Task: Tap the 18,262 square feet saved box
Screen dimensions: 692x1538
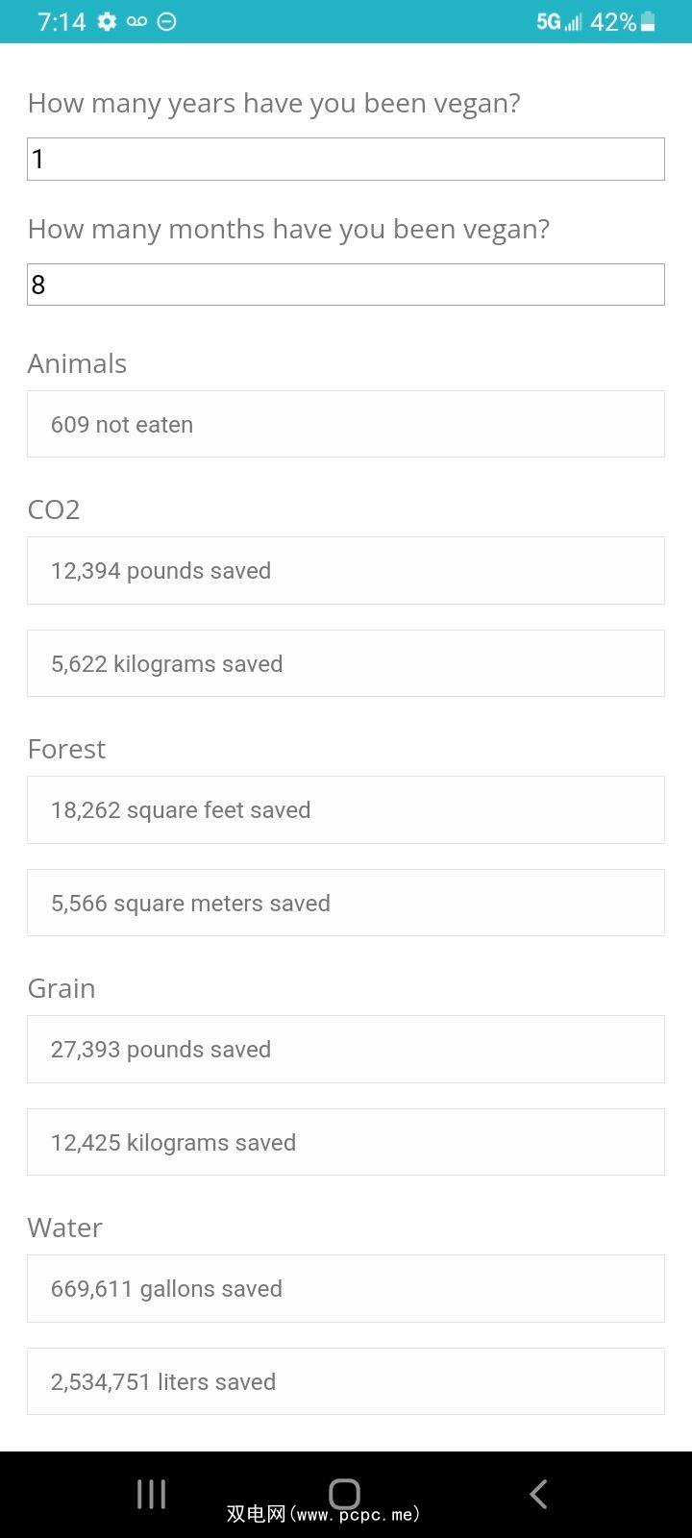Action: click(x=346, y=809)
